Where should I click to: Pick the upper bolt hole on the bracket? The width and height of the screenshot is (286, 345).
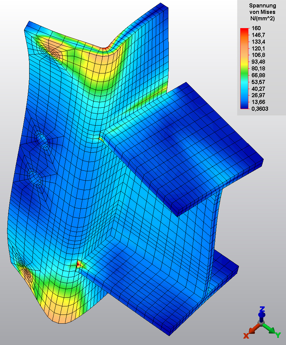coord(42,139)
